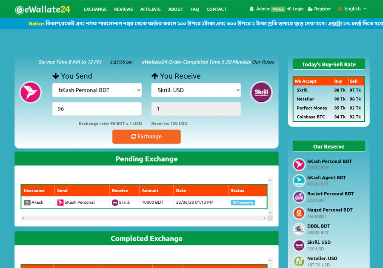Click the bKash Agent BDT reserve icon
The width and height of the screenshot is (383, 268).
299,180
